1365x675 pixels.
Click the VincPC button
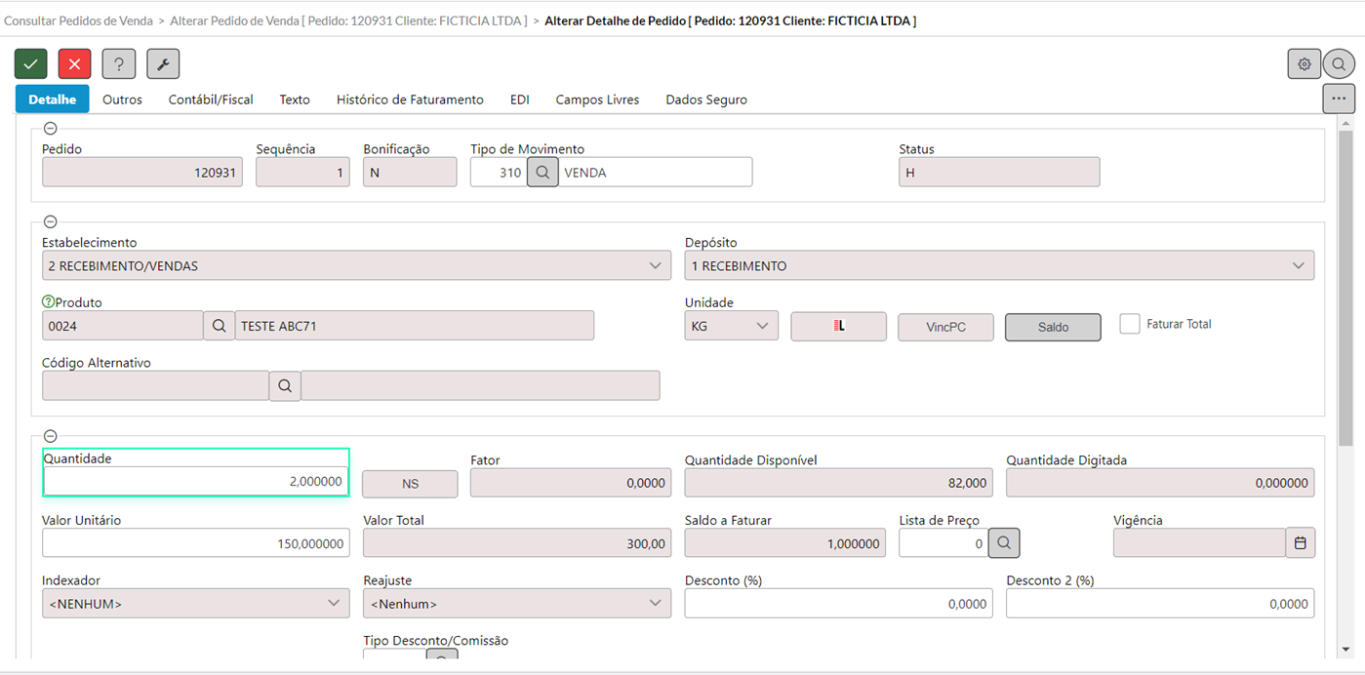(945, 328)
